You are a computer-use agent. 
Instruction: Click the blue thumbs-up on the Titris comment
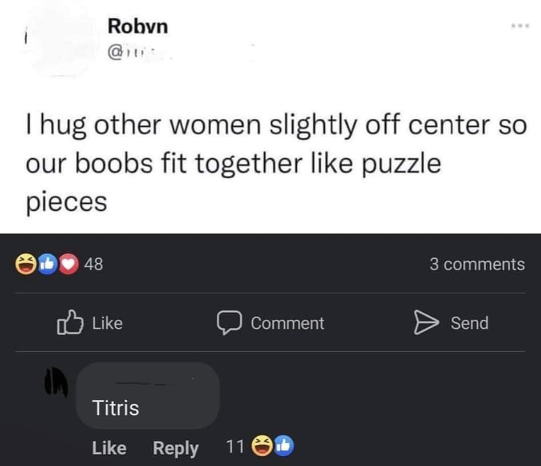(283, 447)
